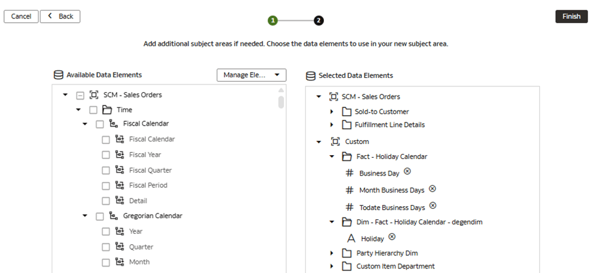
Task: Remove the Month Business Days element
Action: 432,189
